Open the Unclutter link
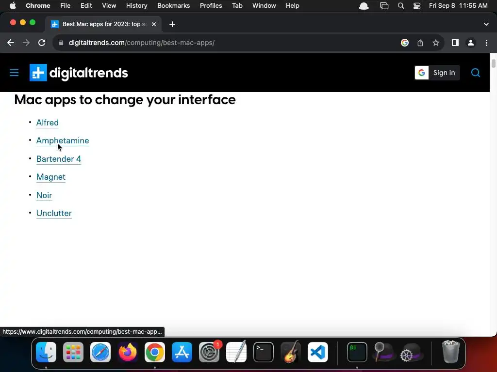 pyautogui.click(x=54, y=213)
